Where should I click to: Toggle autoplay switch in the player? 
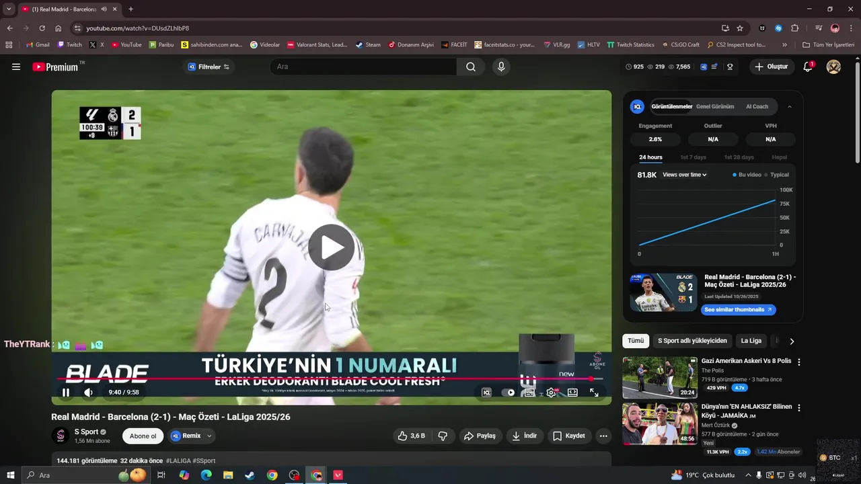tap(508, 393)
